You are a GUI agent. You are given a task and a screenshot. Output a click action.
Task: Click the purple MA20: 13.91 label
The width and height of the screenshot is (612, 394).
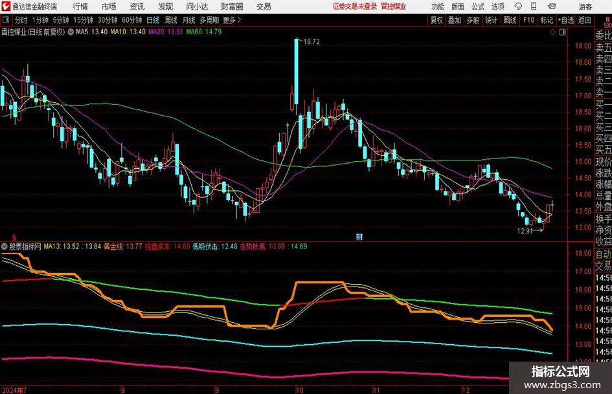pos(166,32)
